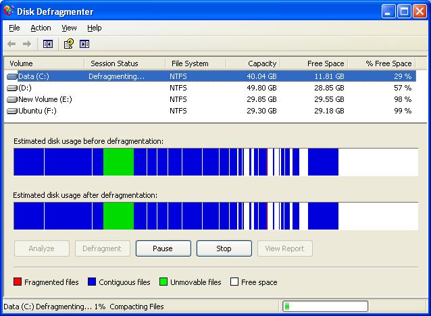Click the Unmovable files legend label

[x=196, y=282]
